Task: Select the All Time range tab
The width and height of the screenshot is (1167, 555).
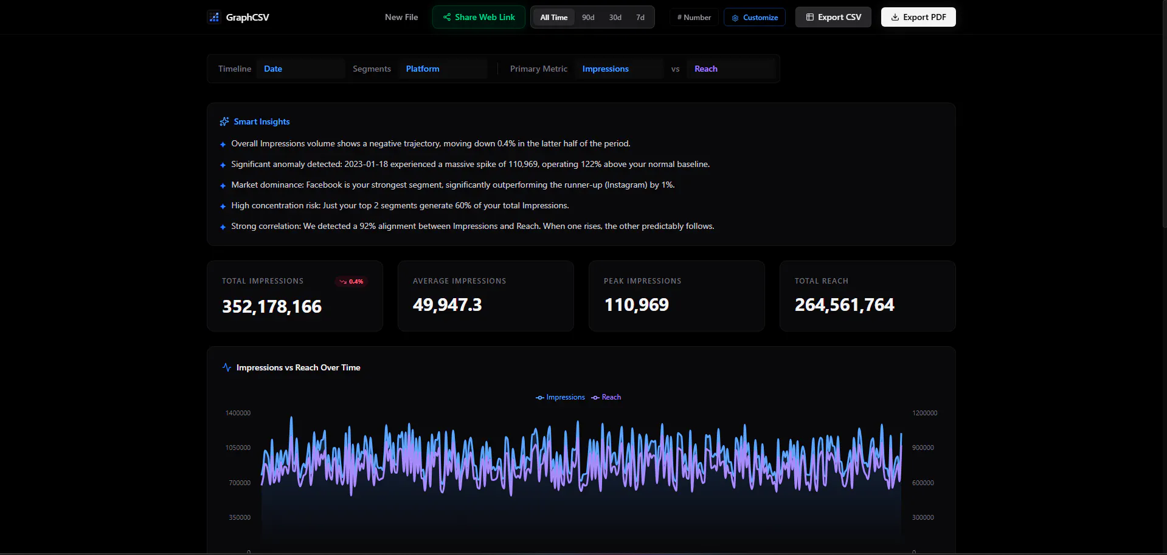Action: click(x=554, y=18)
